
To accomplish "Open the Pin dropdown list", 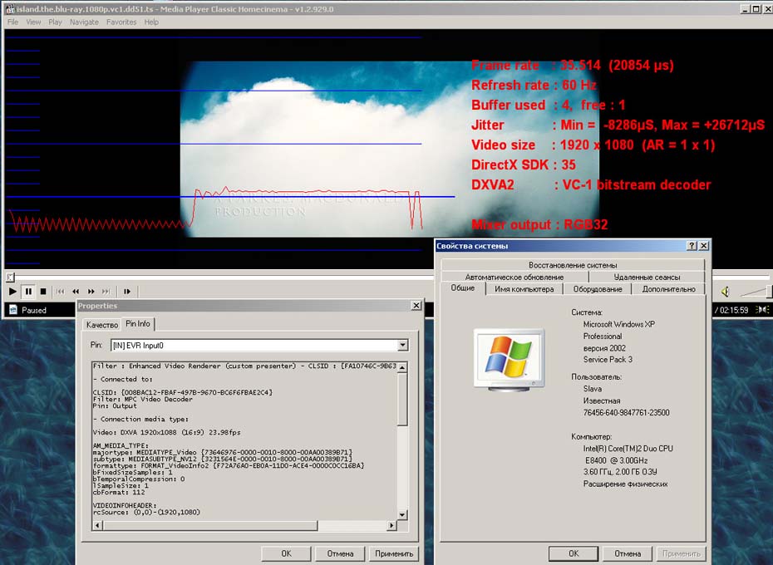I will [402, 345].
